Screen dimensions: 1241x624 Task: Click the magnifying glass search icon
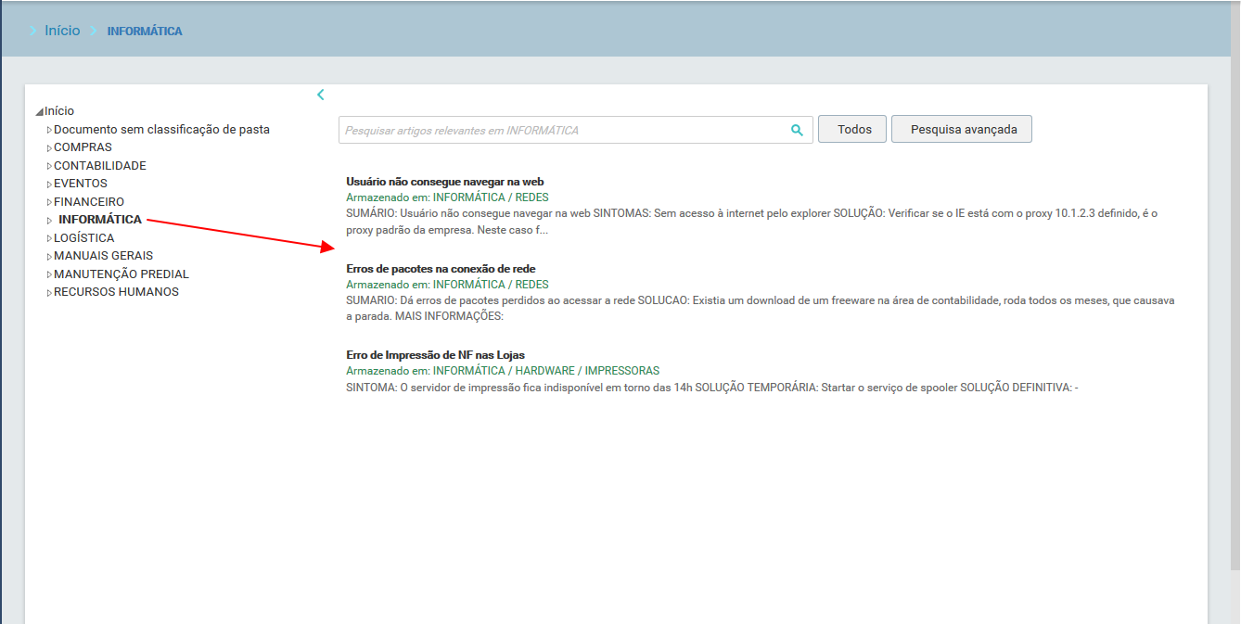(797, 131)
